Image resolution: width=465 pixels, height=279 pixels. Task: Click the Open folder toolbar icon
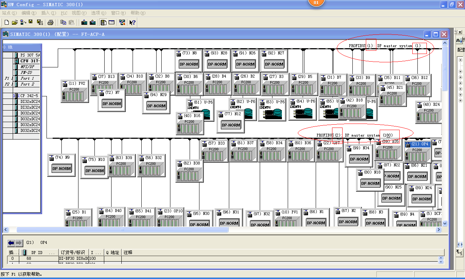15,22
